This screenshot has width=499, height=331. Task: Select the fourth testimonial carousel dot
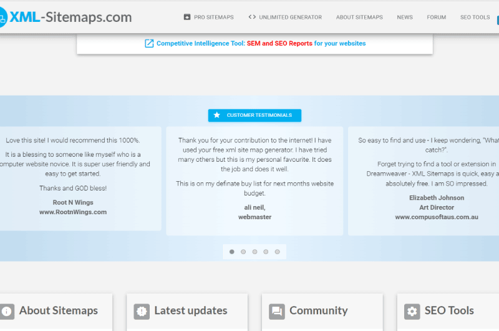pyautogui.click(x=266, y=252)
